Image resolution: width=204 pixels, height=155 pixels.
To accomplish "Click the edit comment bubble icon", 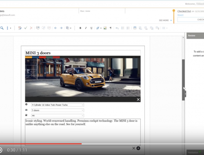I will coord(44,28).
